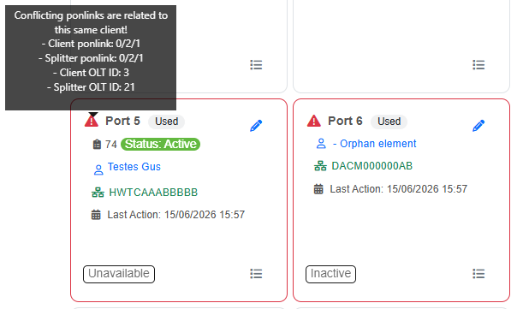The image size is (517, 309).
Task: Click the network icon beside DACM000000AB
Action: (320, 166)
